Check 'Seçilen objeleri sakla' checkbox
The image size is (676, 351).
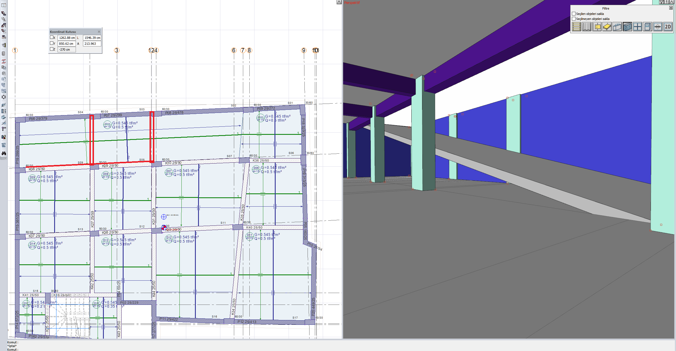574,14
